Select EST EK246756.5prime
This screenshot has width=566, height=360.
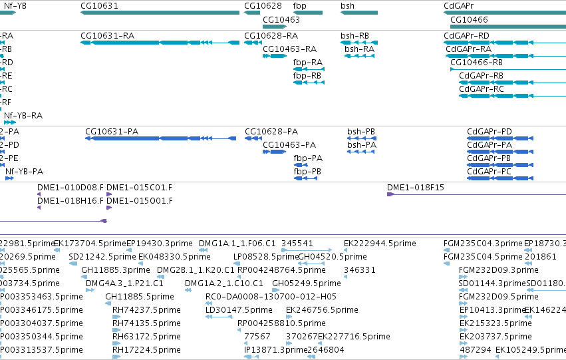(x=289, y=317)
